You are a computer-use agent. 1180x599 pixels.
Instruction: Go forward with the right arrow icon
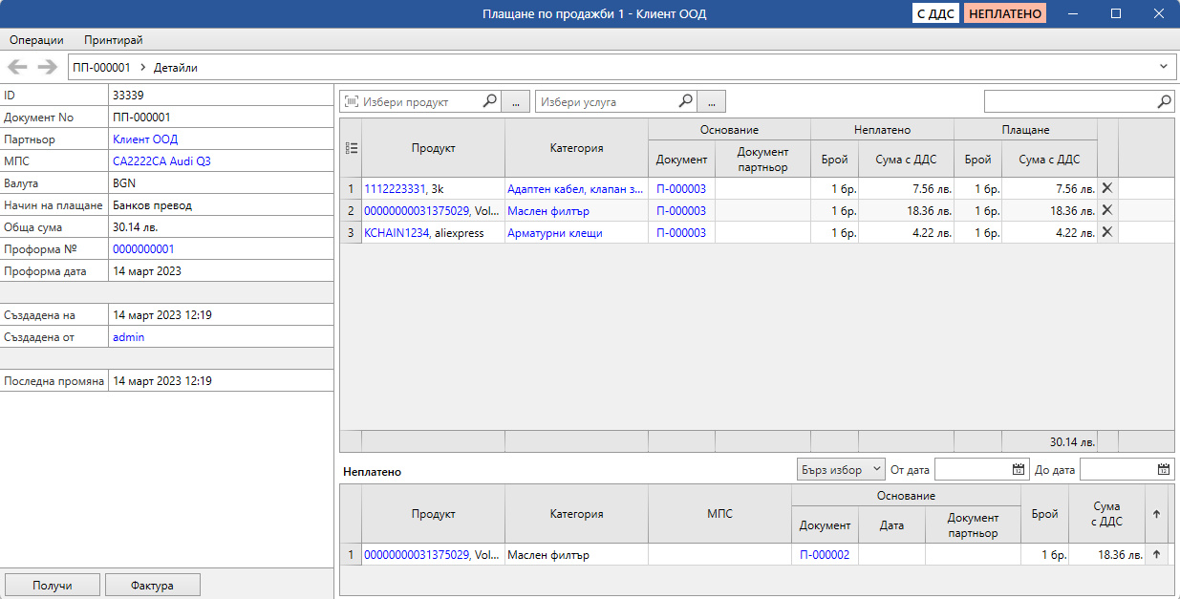[x=48, y=67]
